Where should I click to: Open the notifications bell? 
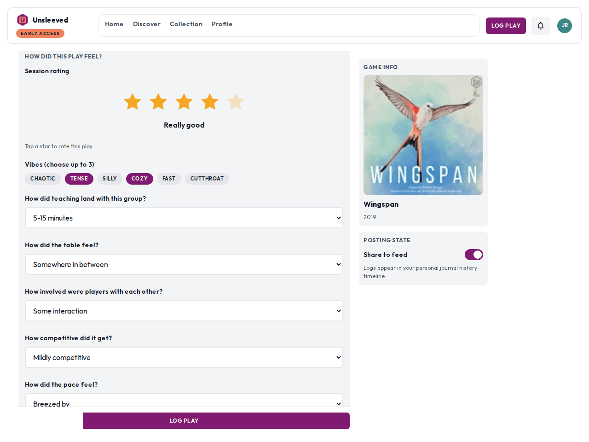541,26
